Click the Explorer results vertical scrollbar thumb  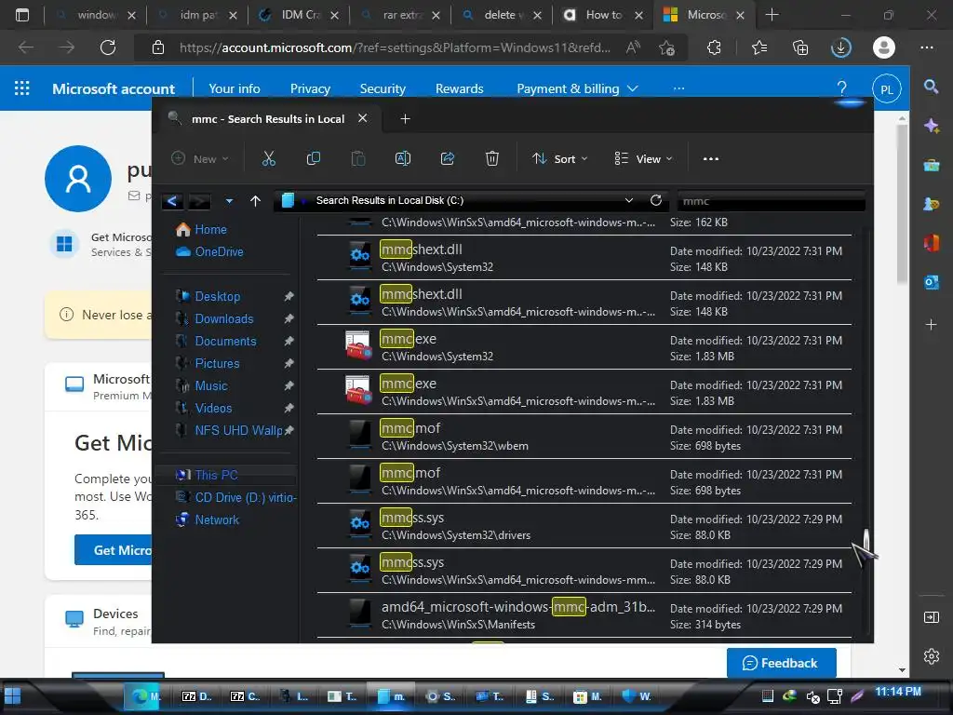[x=866, y=538]
